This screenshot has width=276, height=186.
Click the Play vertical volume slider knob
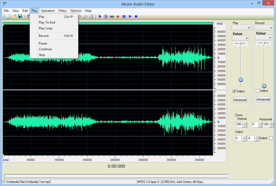(241, 80)
